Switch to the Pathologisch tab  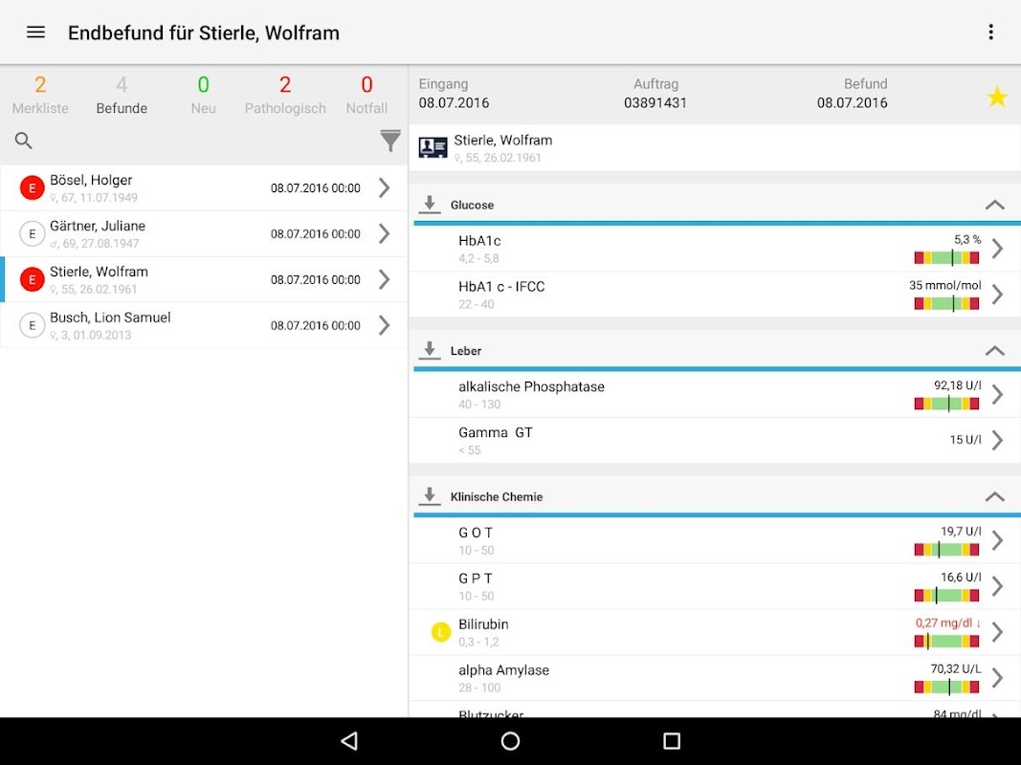tap(285, 96)
